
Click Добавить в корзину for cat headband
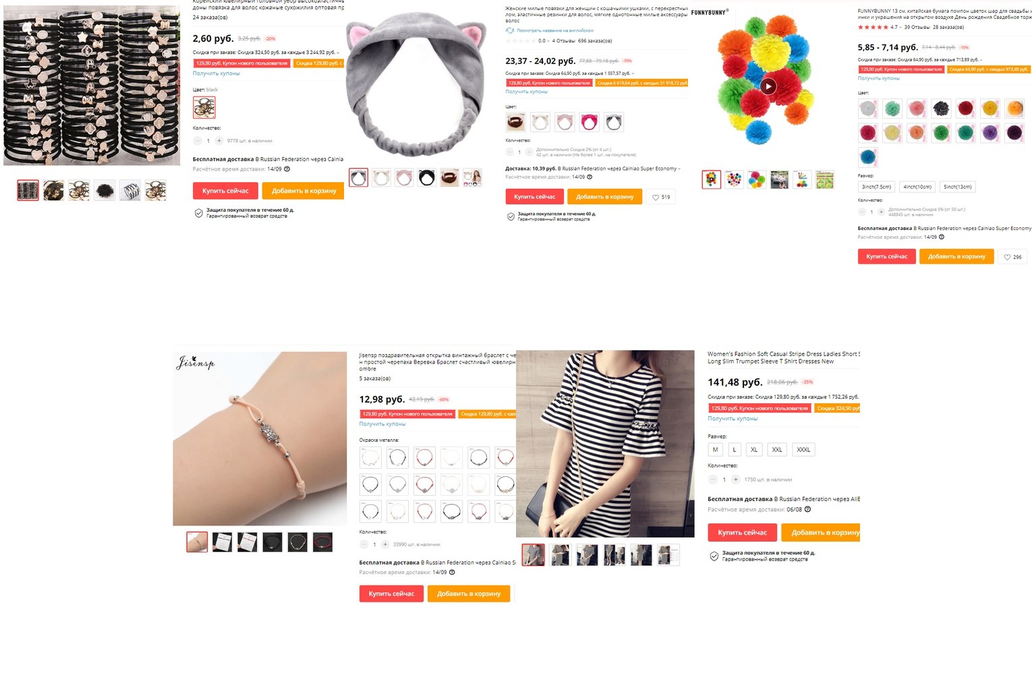click(x=605, y=197)
